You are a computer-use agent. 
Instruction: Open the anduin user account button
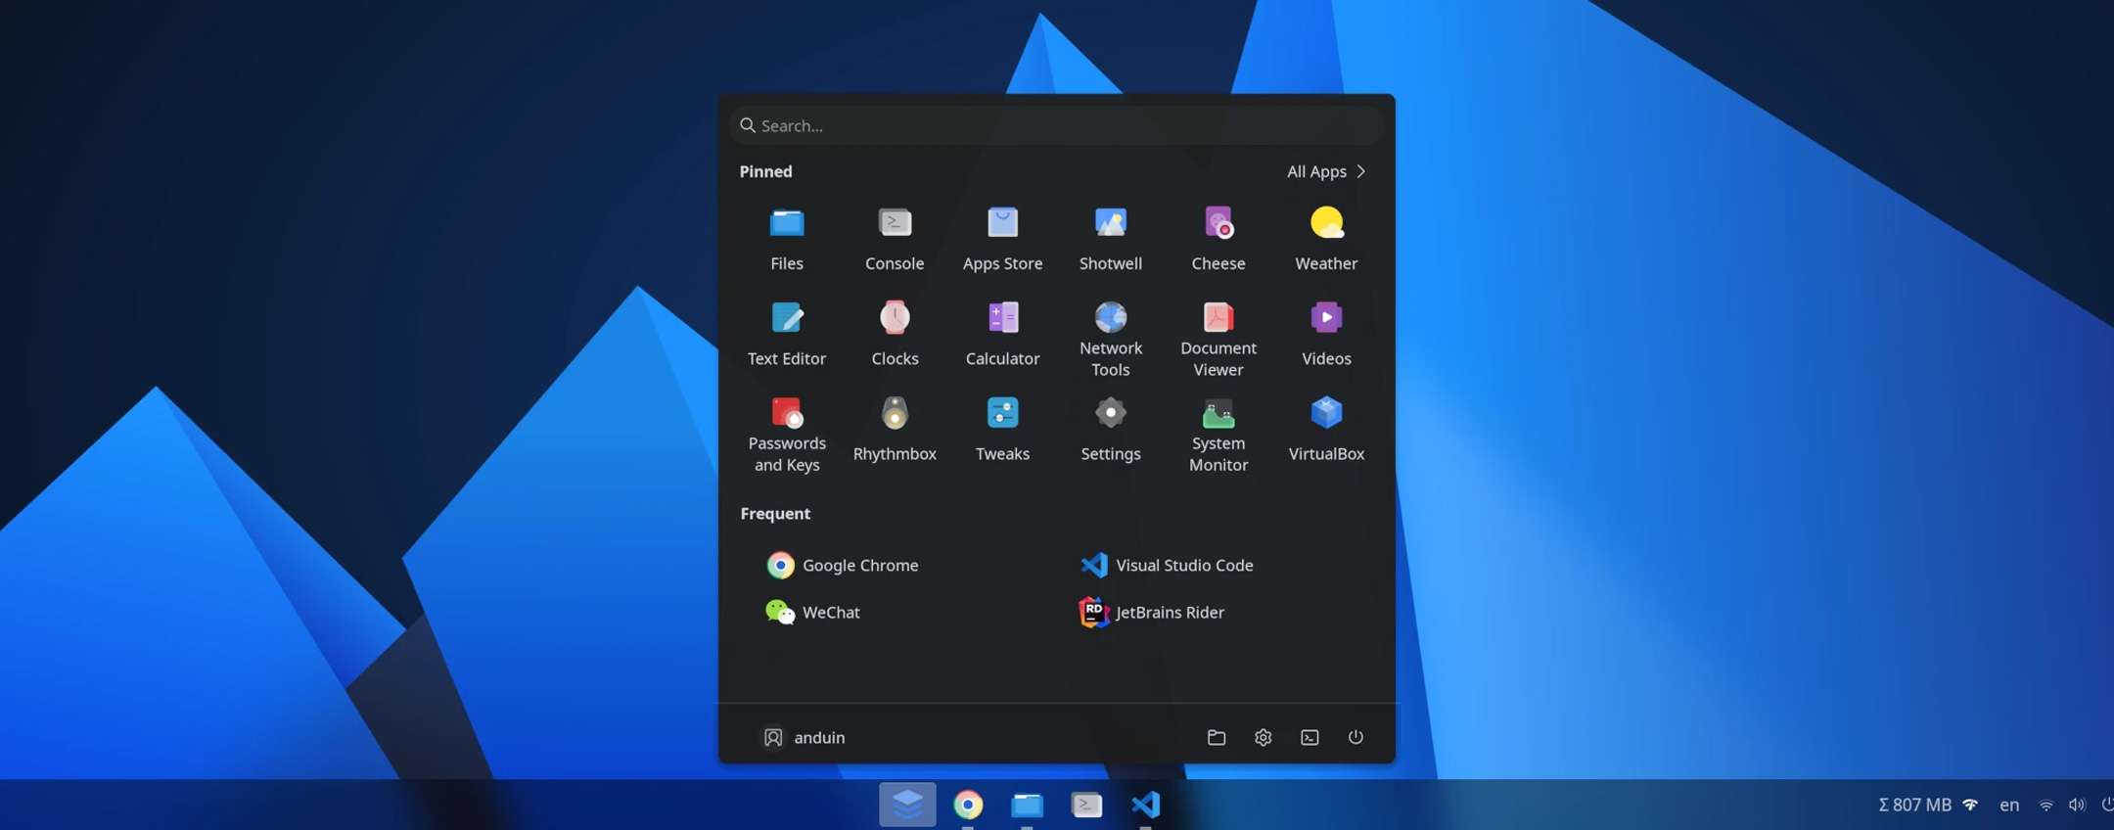[x=804, y=737]
